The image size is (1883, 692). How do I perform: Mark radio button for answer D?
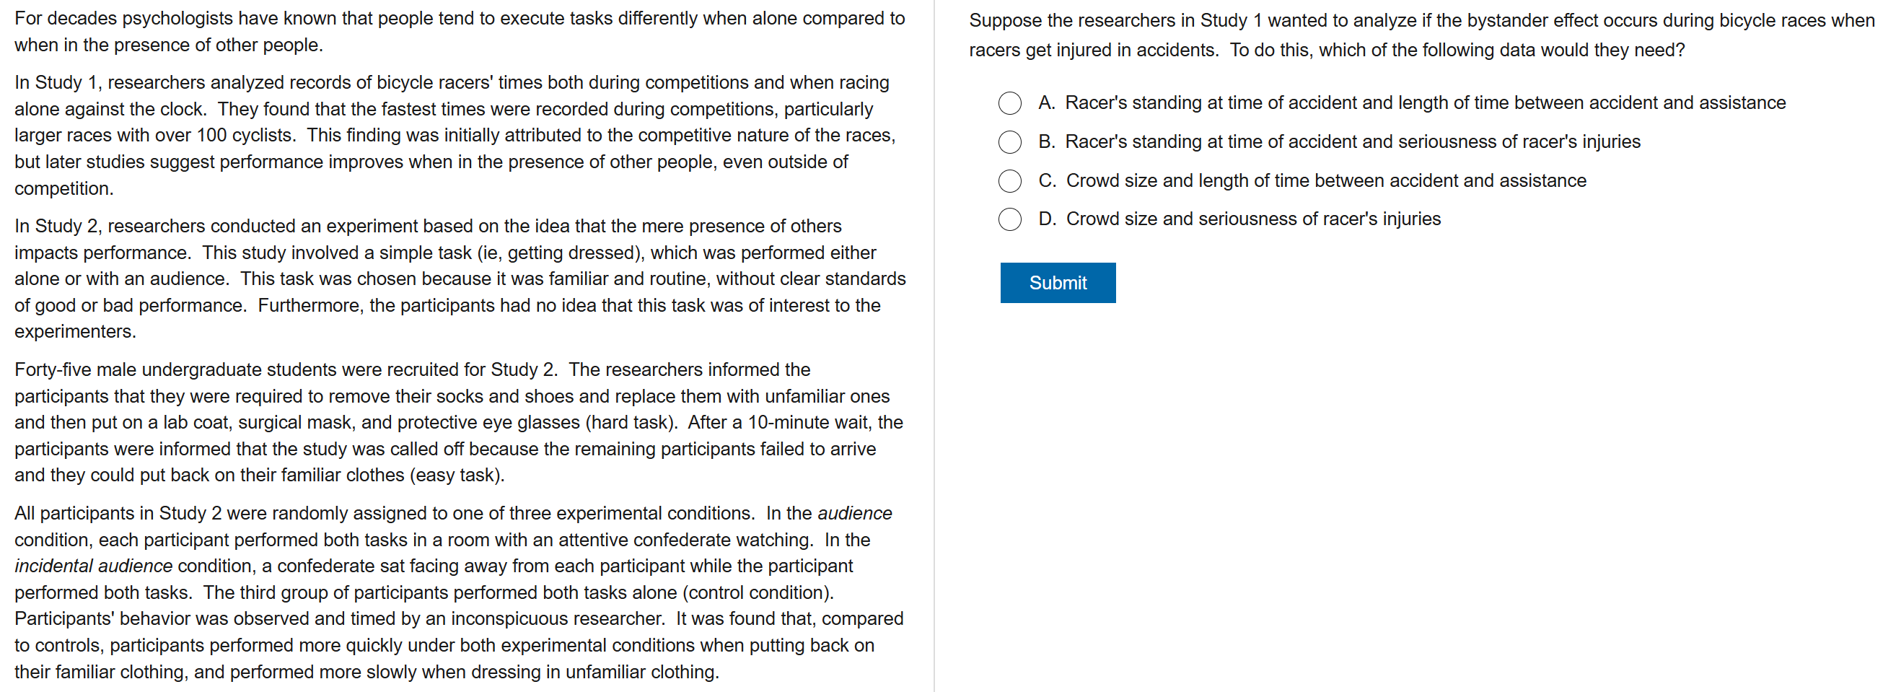pyautogui.click(x=1009, y=219)
